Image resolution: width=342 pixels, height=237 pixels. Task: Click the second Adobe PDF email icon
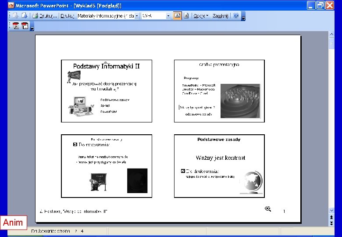25,26
